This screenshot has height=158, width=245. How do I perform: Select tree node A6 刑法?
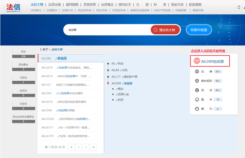[x=117, y=64]
